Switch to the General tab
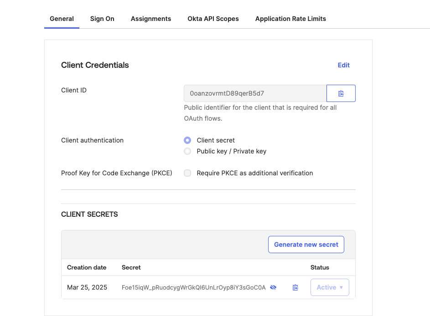430x316 pixels. tap(62, 19)
